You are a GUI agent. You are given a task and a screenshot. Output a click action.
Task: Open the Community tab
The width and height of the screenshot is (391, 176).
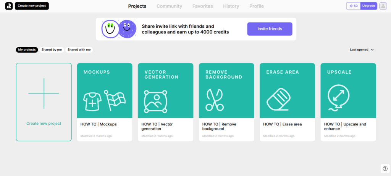169,6
